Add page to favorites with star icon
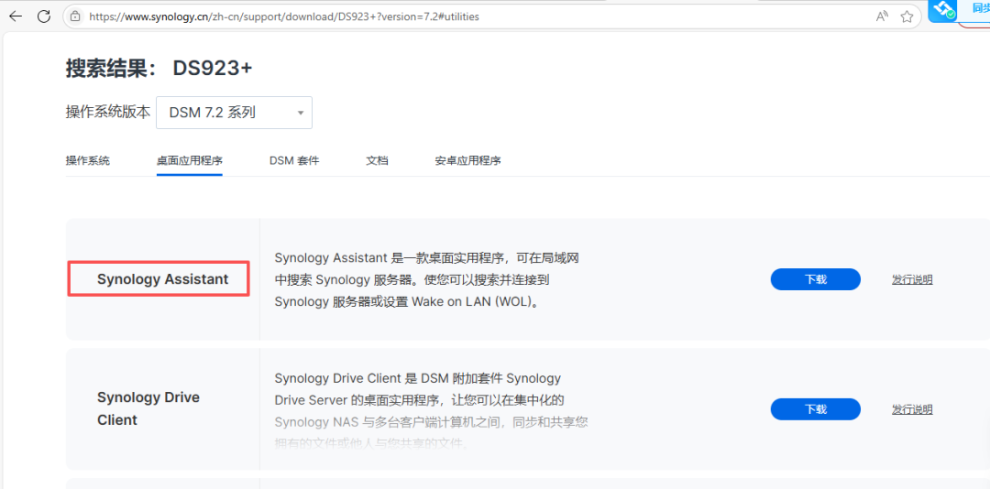Screen dimensions: 990x489 coord(907,16)
